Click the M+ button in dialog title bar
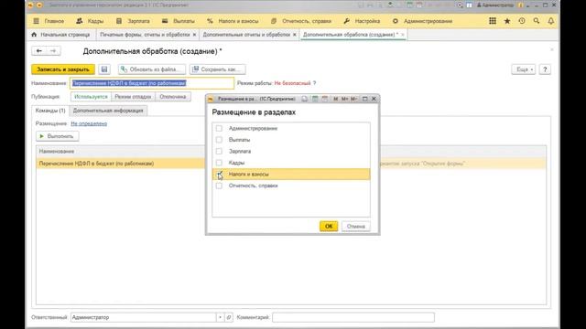The height and width of the screenshot is (329, 586). click(x=344, y=99)
